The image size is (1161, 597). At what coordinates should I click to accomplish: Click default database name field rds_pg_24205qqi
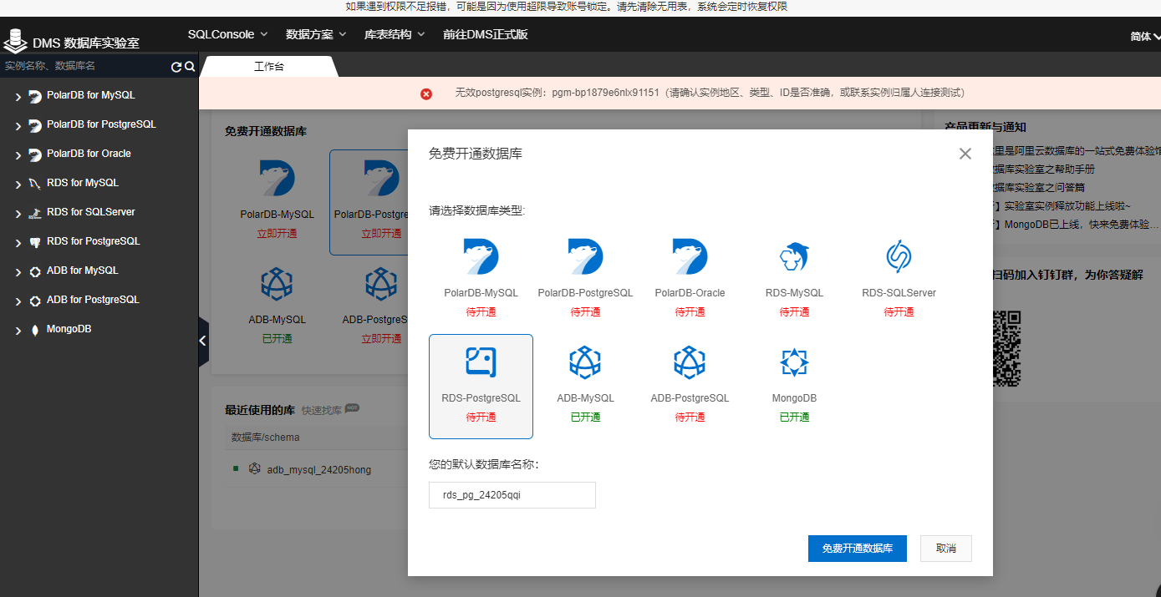click(512, 495)
